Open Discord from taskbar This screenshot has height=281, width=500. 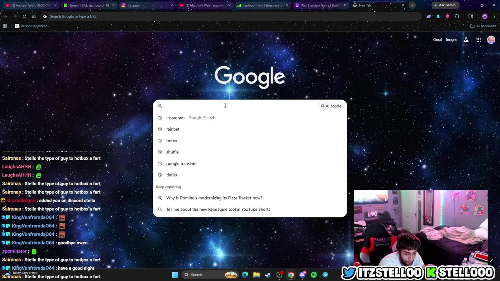tap(302, 275)
